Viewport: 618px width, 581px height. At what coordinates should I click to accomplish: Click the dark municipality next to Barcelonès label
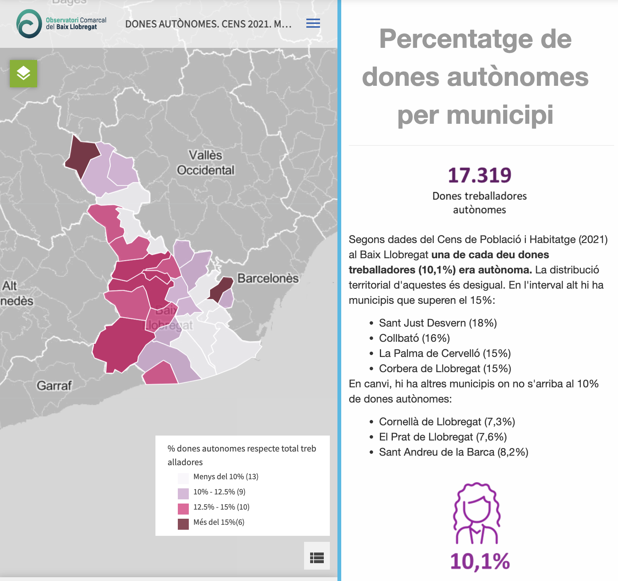221,289
